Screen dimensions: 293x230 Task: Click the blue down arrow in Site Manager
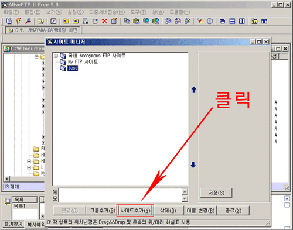[193, 164]
